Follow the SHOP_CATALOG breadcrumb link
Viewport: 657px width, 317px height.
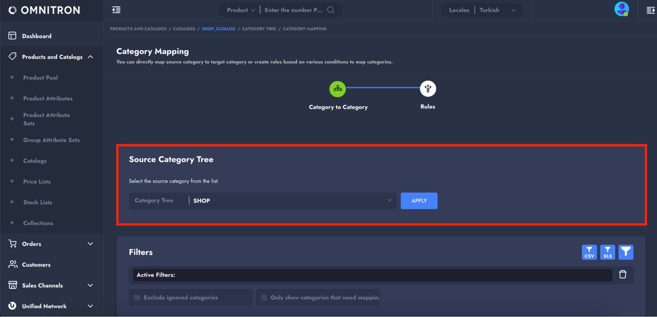[219, 29]
